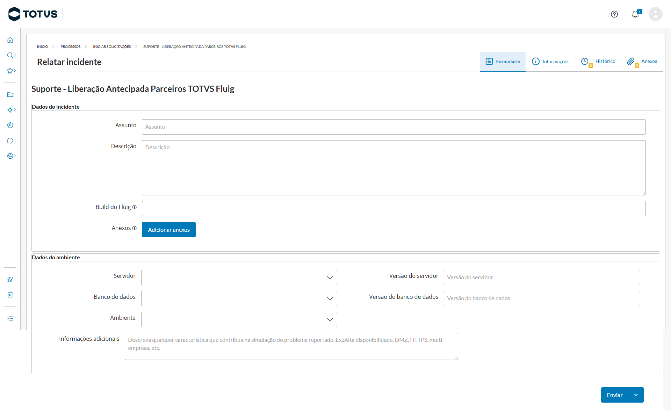Click the rocket icon in sidebar
Image resolution: width=671 pixels, height=411 pixels.
pyautogui.click(x=10, y=279)
